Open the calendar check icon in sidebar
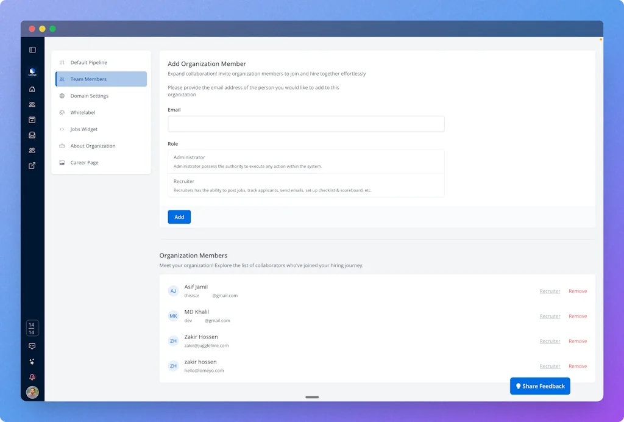This screenshot has width=624, height=422. [x=32, y=120]
